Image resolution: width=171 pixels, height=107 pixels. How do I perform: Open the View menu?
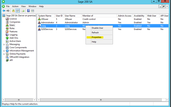[x=24, y=6]
